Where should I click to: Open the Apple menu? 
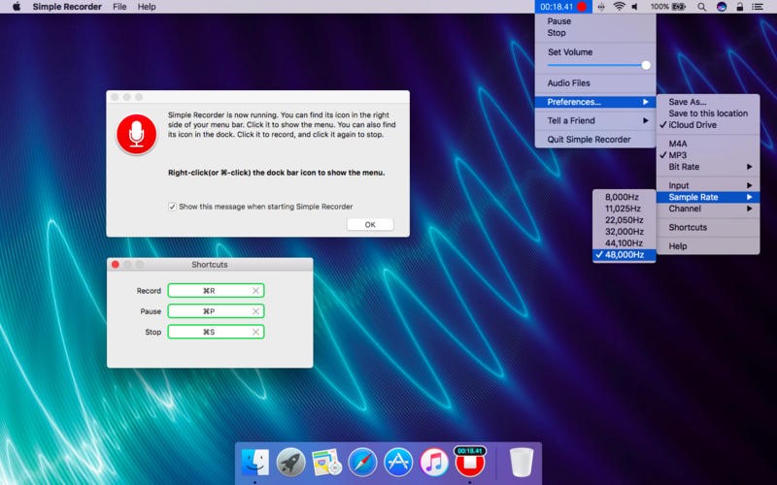[x=17, y=7]
